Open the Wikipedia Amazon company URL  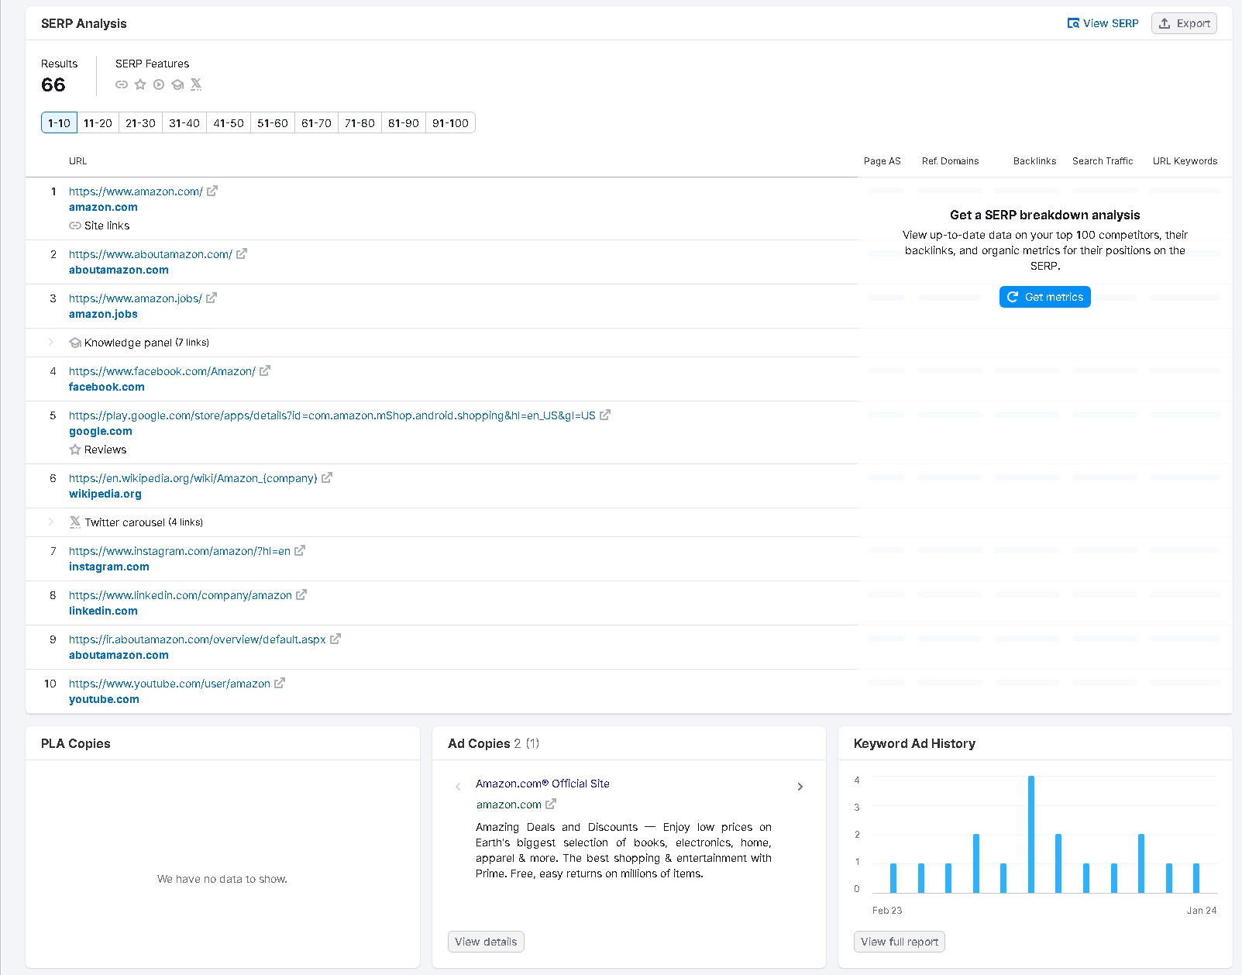[x=193, y=478]
